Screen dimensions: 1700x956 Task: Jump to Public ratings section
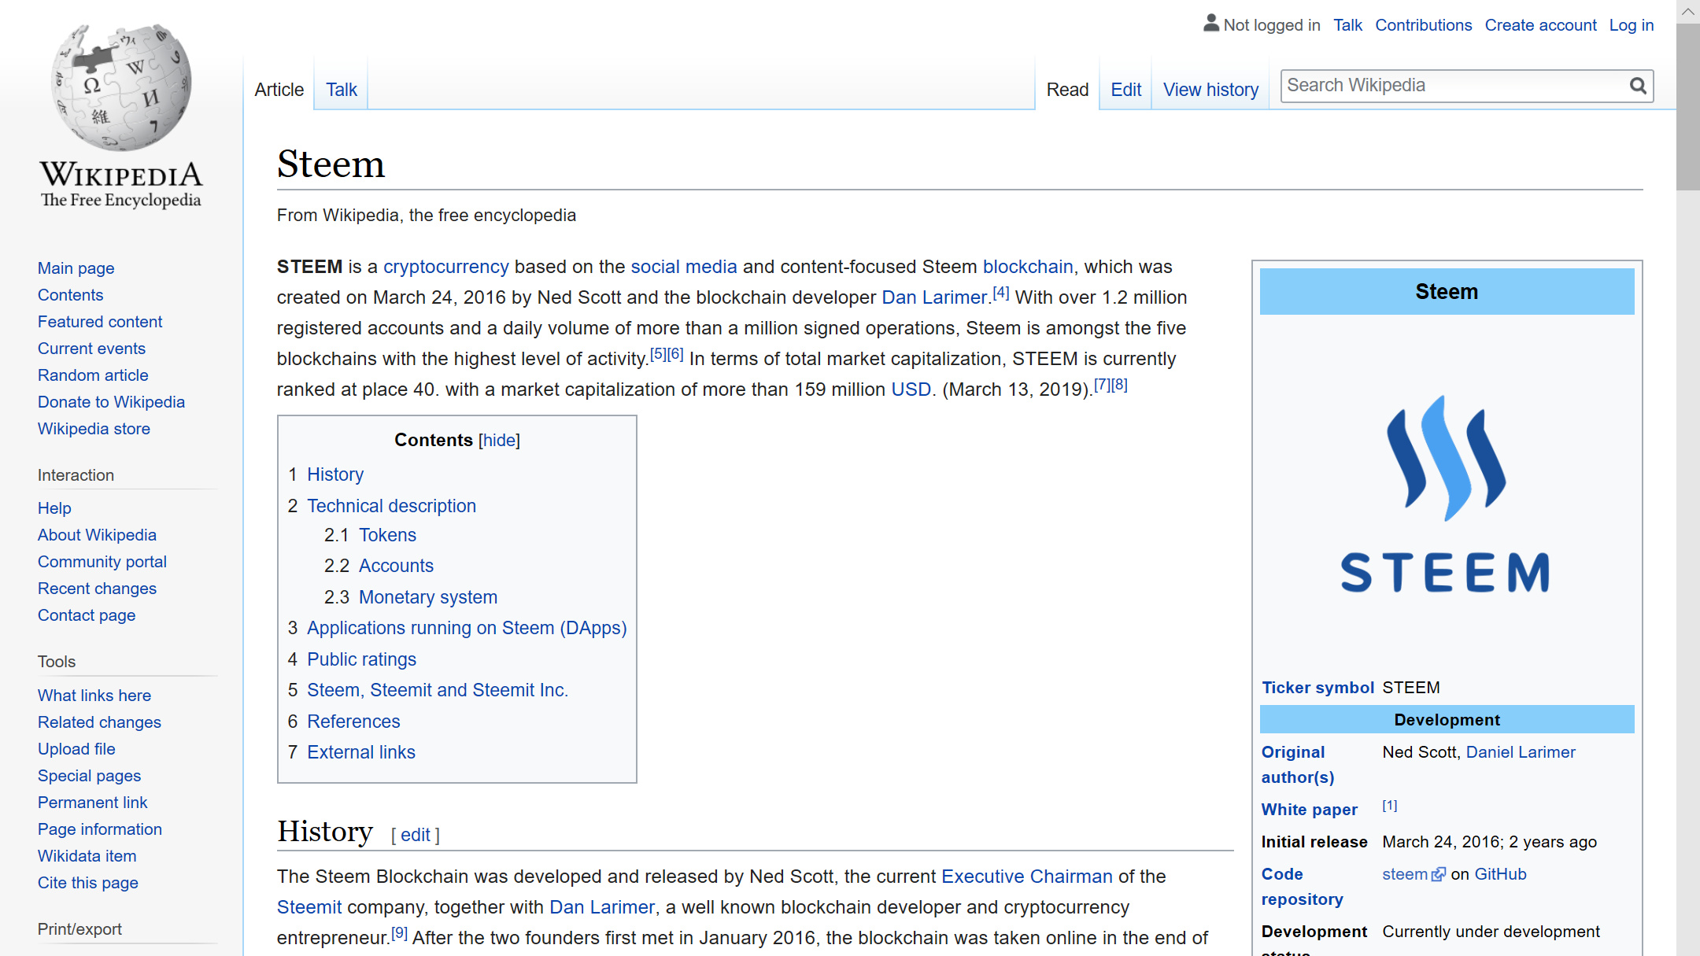coord(361,659)
